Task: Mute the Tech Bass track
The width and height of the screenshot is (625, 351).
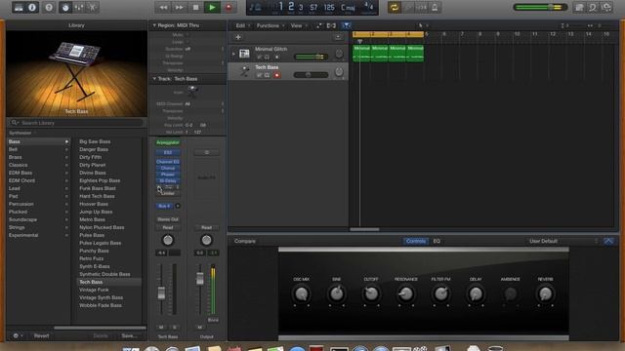Action: [x=259, y=75]
